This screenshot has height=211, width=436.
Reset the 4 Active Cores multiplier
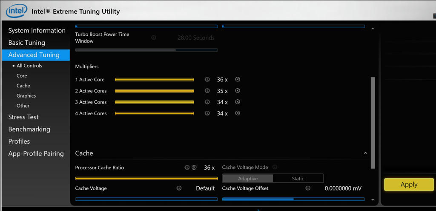238,113
